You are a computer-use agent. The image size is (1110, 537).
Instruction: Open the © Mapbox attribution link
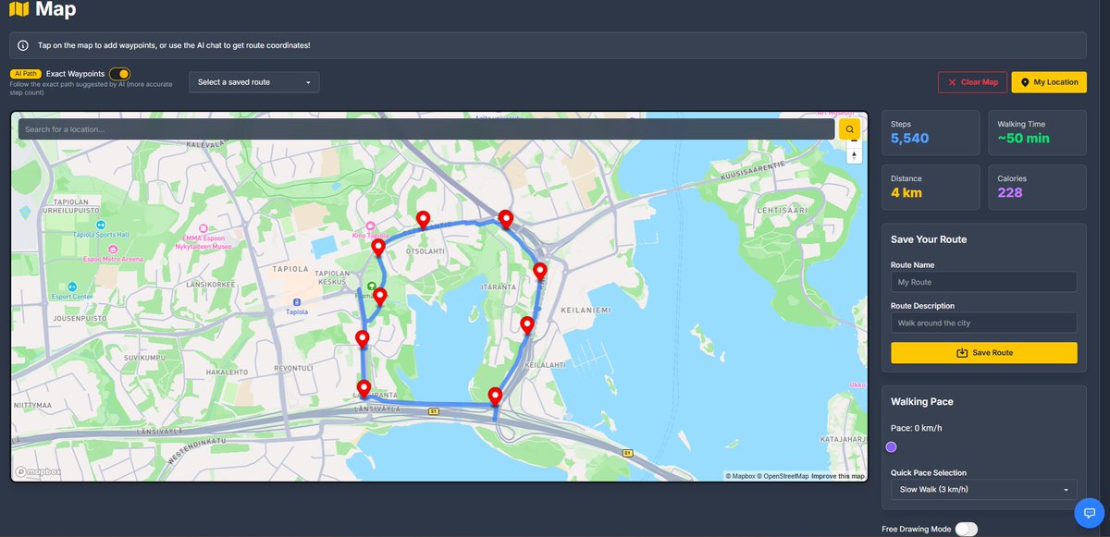[x=741, y=476]
